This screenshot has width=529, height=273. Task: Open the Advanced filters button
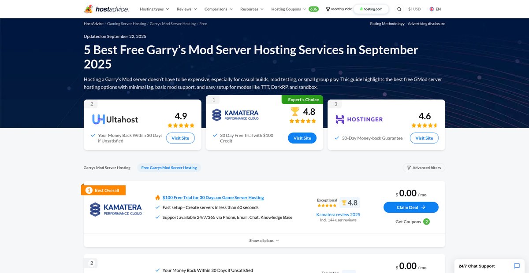(x=424, y=168)
